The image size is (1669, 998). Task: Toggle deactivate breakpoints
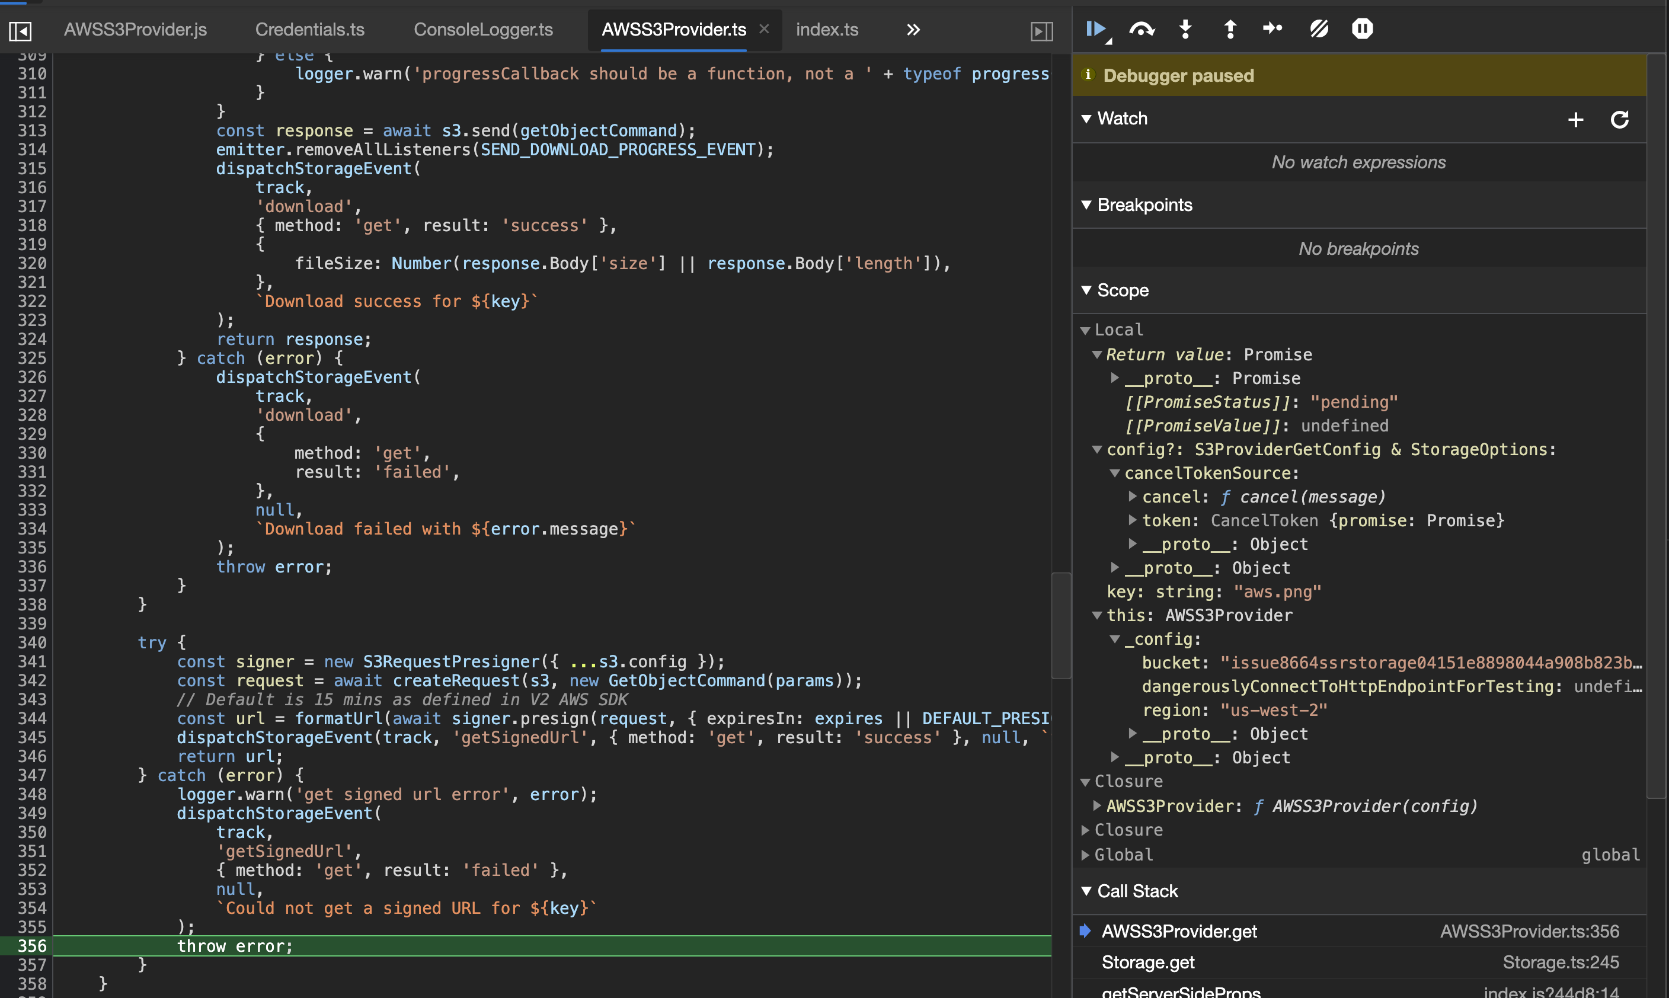(1319, 29)
